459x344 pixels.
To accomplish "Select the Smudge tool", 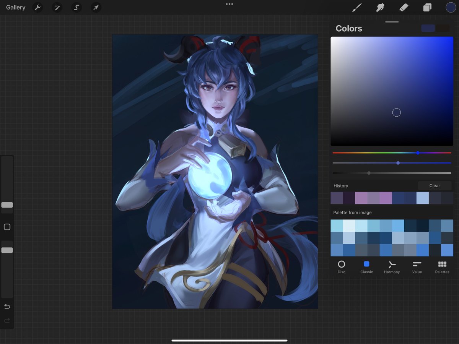I will [x=380, y=7].
